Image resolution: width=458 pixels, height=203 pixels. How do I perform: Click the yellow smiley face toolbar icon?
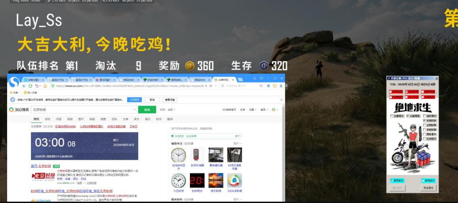click(275, 86)
